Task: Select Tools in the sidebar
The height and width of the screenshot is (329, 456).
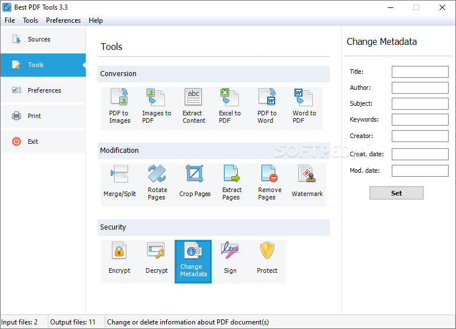Action: 43,65
